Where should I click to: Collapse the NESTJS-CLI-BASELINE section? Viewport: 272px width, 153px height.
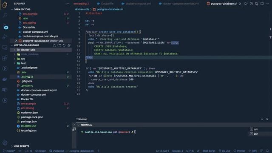(x=12, y=45)
